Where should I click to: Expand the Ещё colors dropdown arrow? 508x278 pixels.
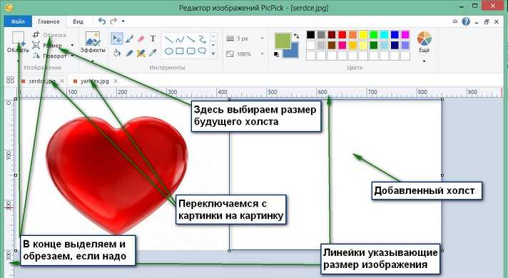tap(424, 61)
